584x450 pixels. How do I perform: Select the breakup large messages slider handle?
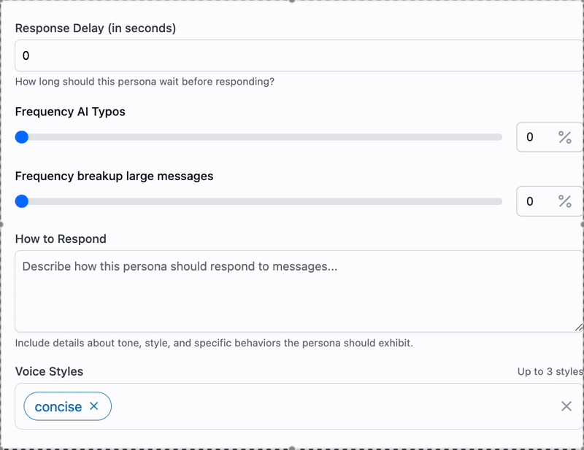coord(22,201)
